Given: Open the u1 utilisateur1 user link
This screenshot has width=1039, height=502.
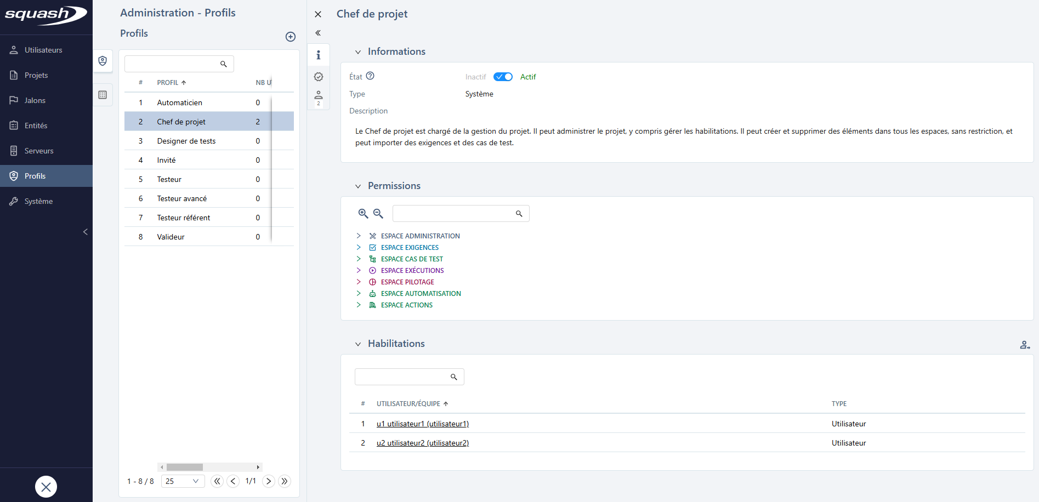Looking at the screenshot, I should tap(422, 424).
